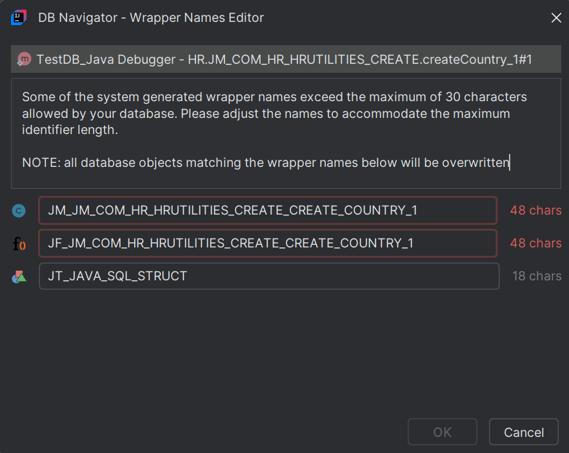Click the first 48 chars label

(535, 210)
